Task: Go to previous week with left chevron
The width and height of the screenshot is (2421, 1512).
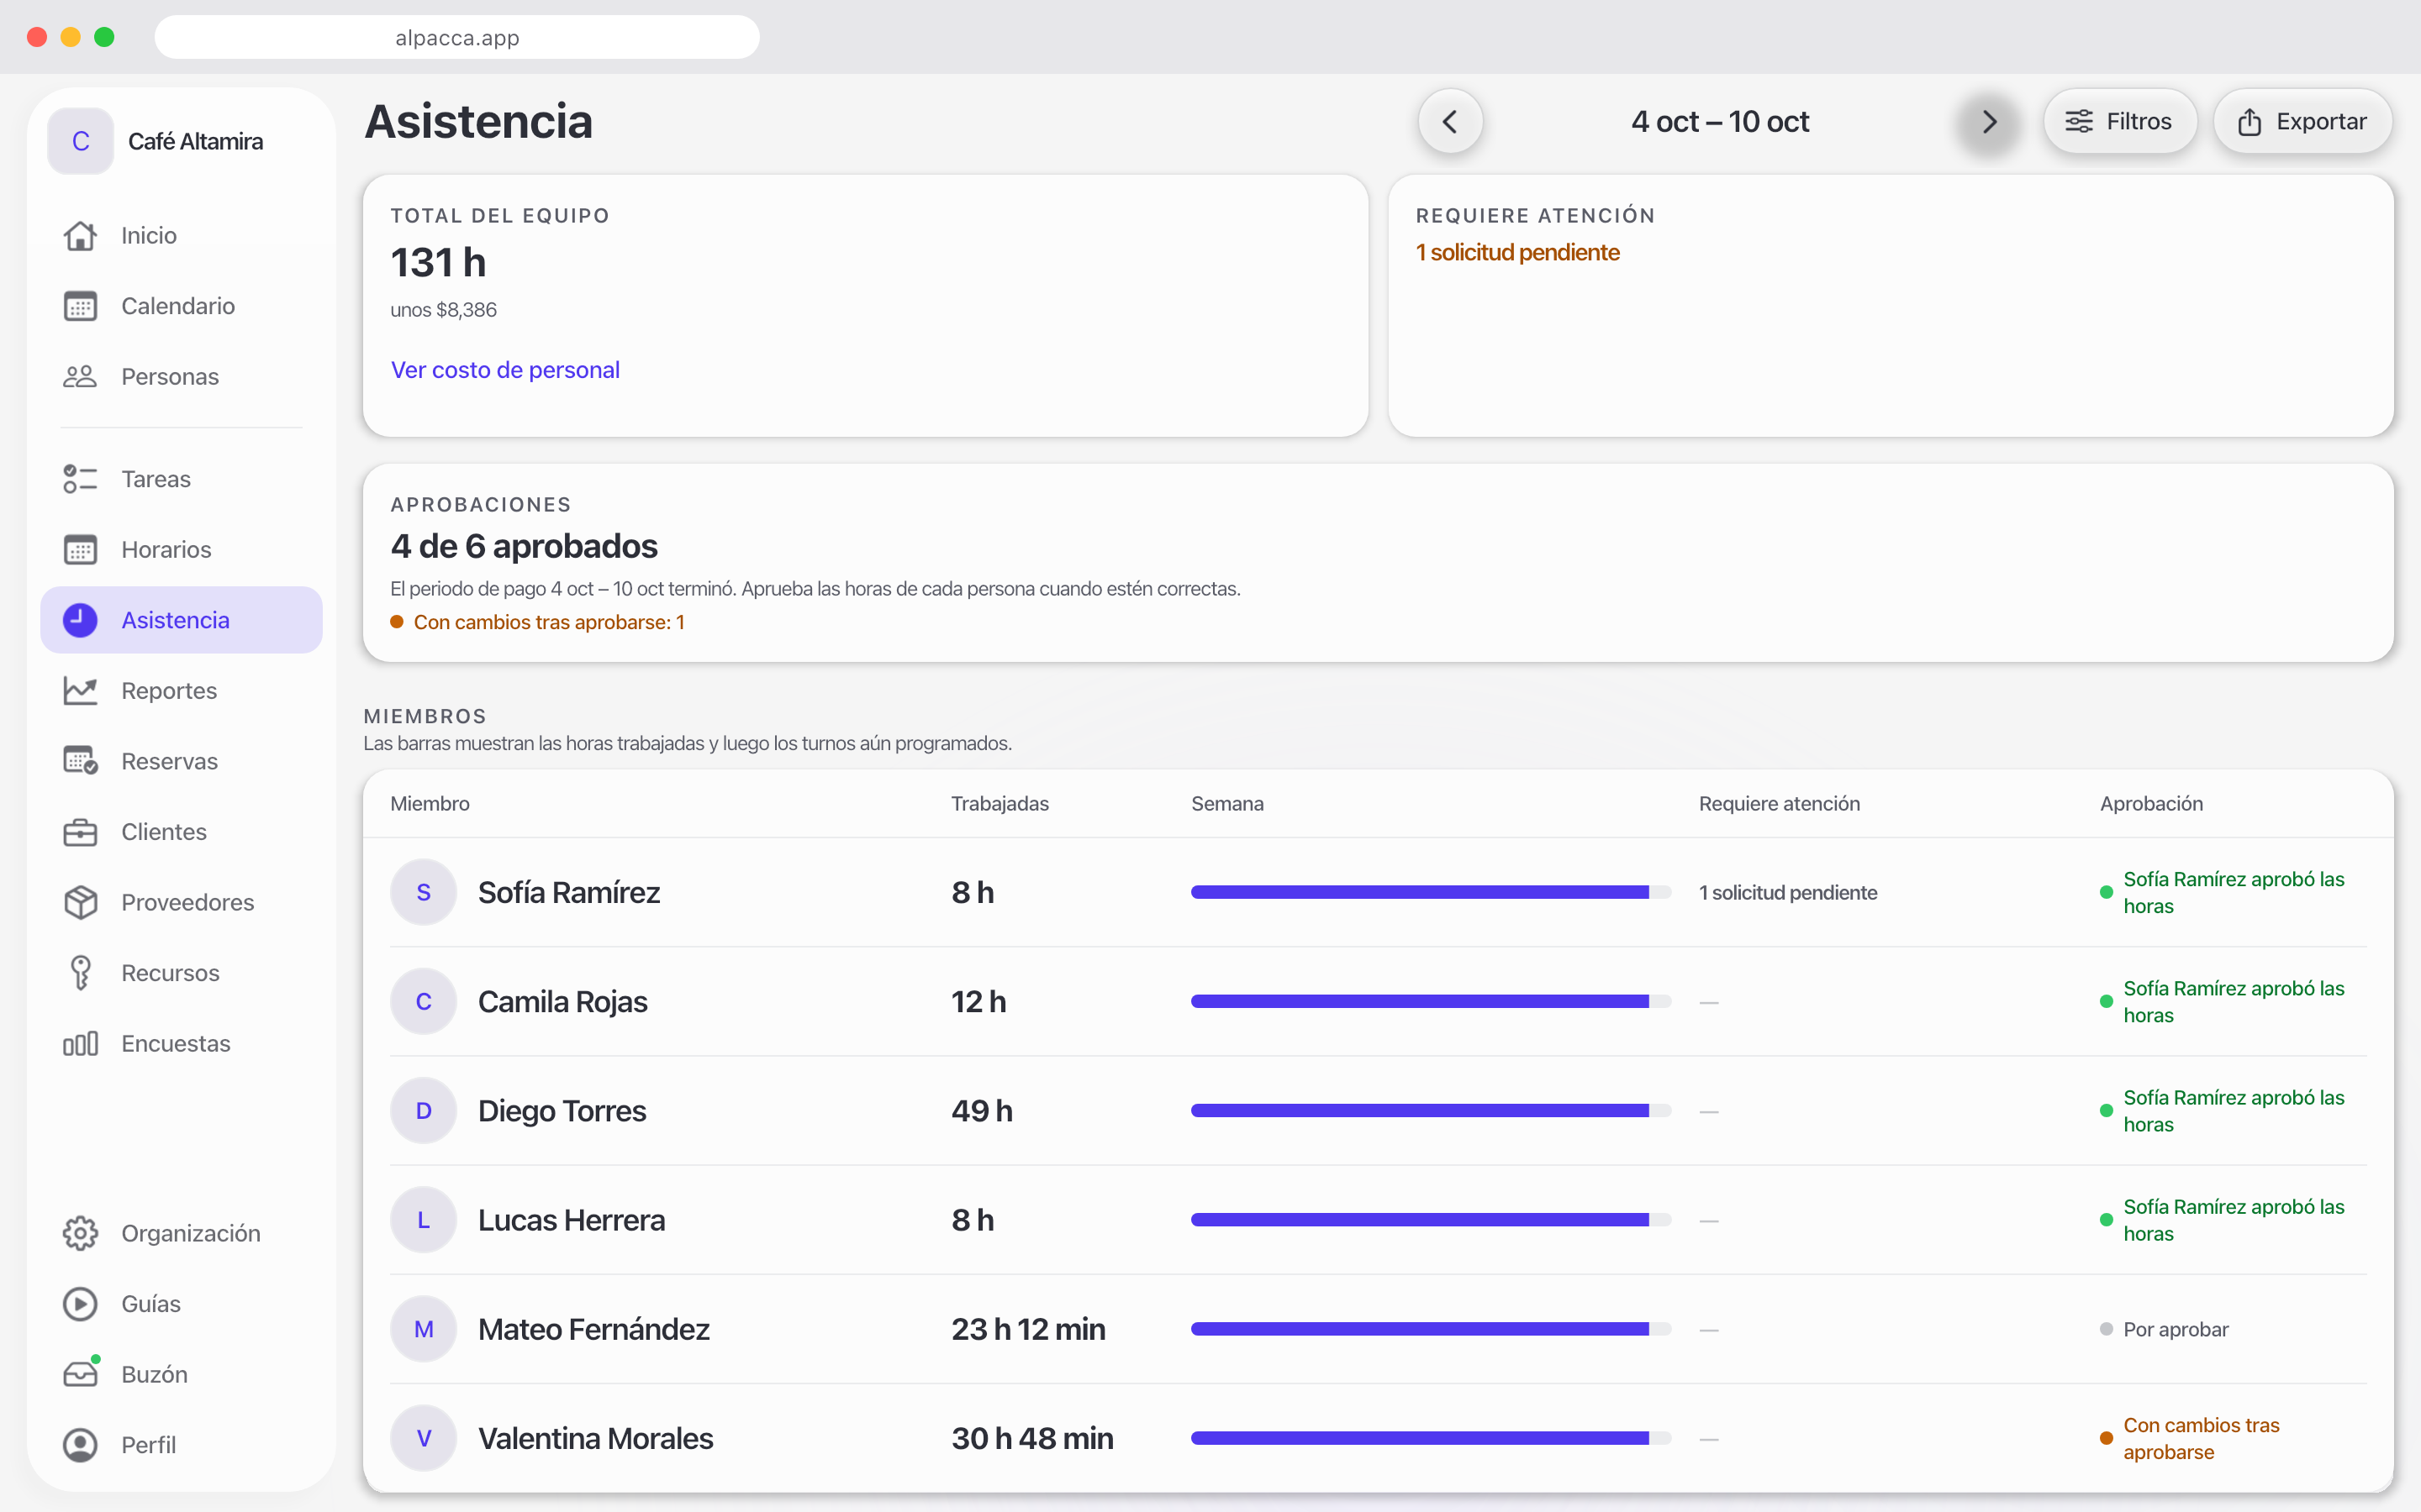Action: 1449,121
